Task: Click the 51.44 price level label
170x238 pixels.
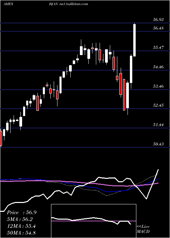Action: pyautogui.click(x=158, y=125)
